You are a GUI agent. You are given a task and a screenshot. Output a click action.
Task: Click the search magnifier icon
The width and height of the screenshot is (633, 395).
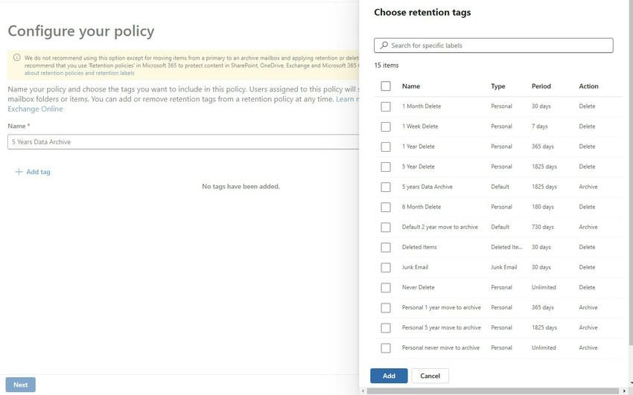coord(384,45)
